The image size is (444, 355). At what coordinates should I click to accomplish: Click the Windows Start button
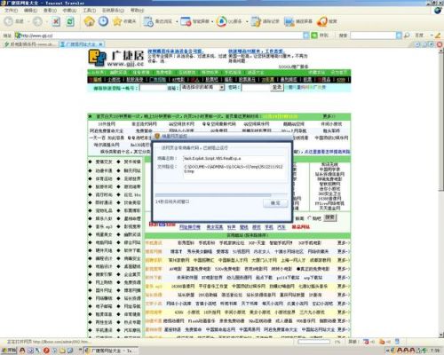8,351
